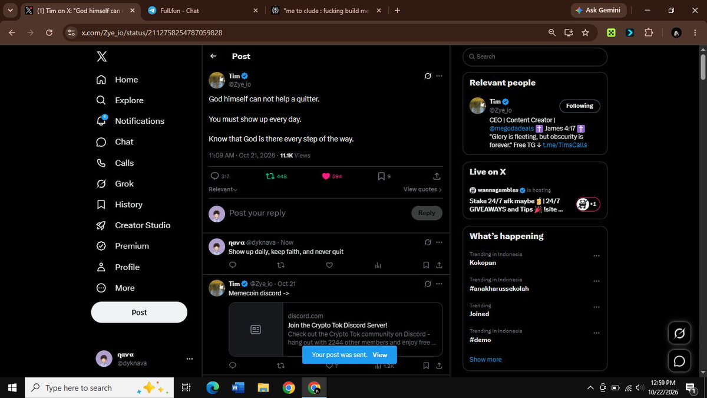The image size is (707, 398).
Task: Click the View quotes link
Action: pos(422,189)
